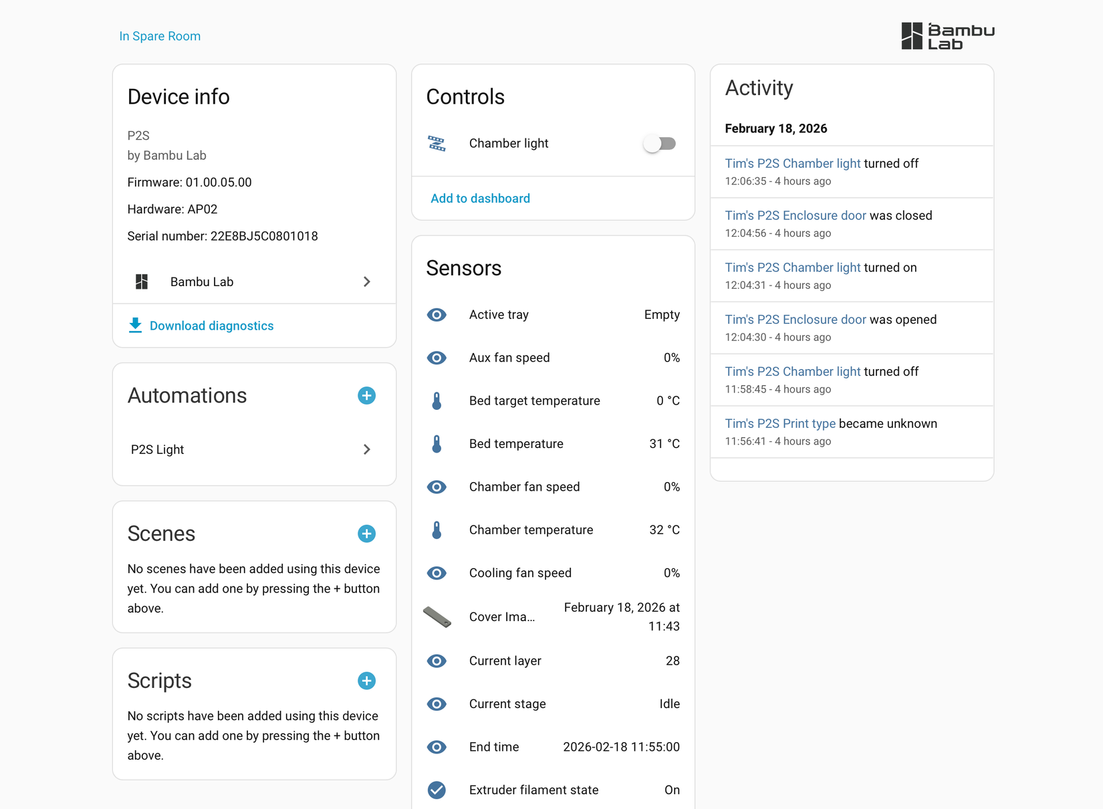Click Add to dashboard under Controls

click(480, 198)
